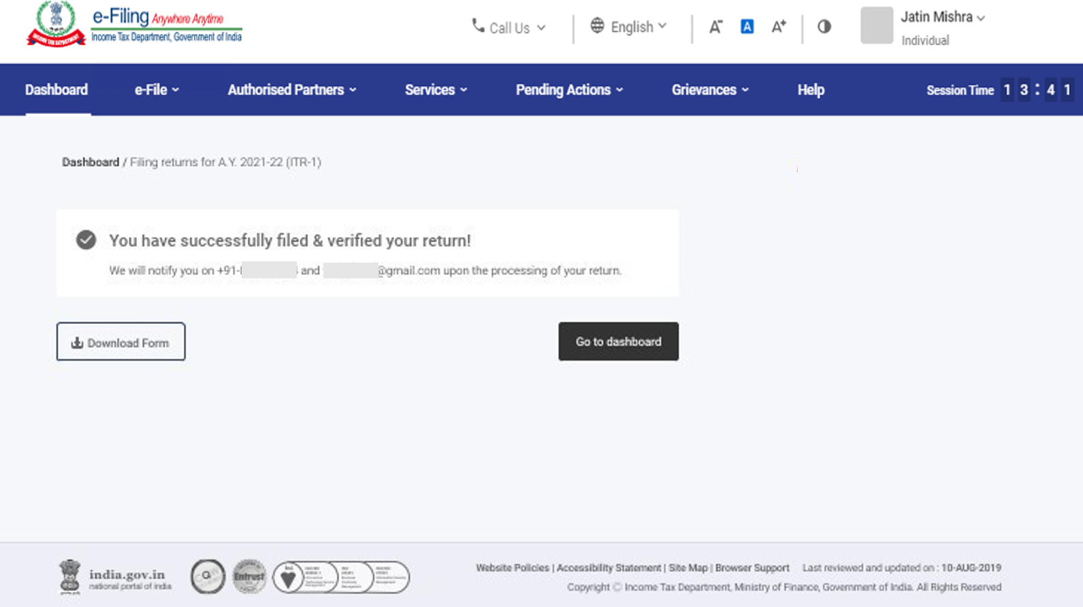
Task: Click the heart-shaped certification badge in footer
Action: click(289, 578)
